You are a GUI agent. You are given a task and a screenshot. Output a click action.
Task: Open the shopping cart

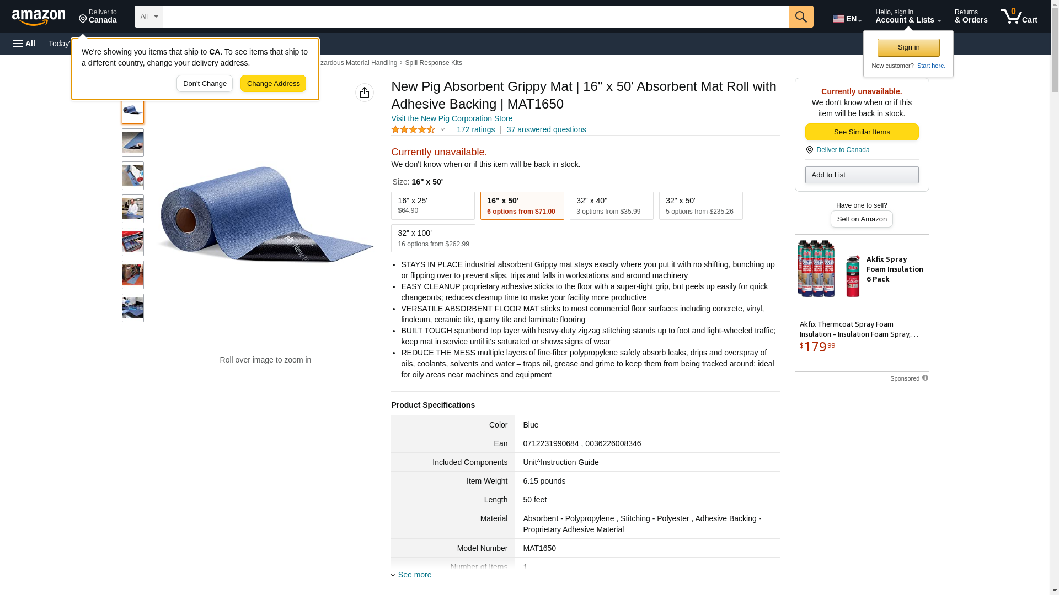[x=1019, y=17]
